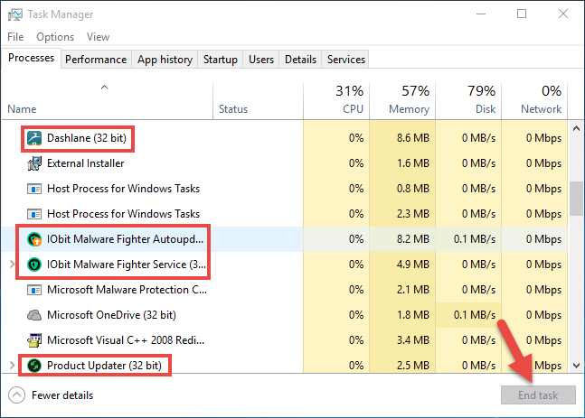This screenshot has height=418, width=585.
Task: Switch to the Performance tab
Action: pos(96,60)
